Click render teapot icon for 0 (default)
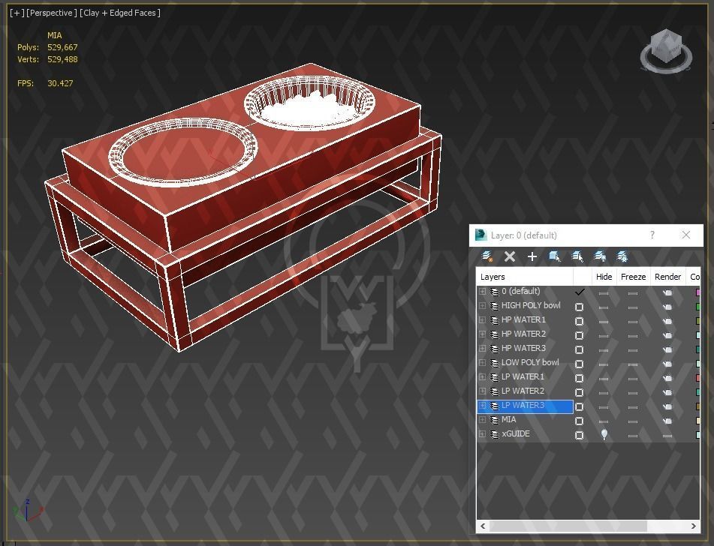Viewport: 714px width, 546px height. (667, 292)
